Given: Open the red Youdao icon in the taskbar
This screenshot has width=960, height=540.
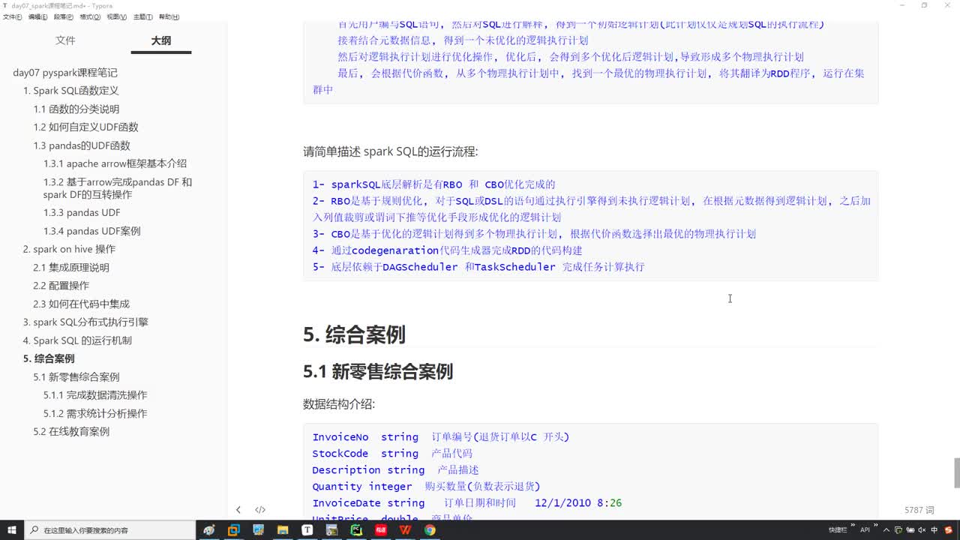Looking at the screenshot, I should tap(381, 529).
